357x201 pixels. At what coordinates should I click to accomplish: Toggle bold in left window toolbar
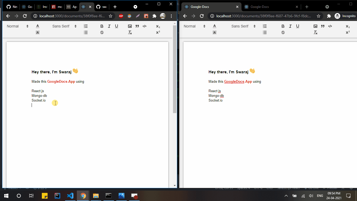click(102, 26)
